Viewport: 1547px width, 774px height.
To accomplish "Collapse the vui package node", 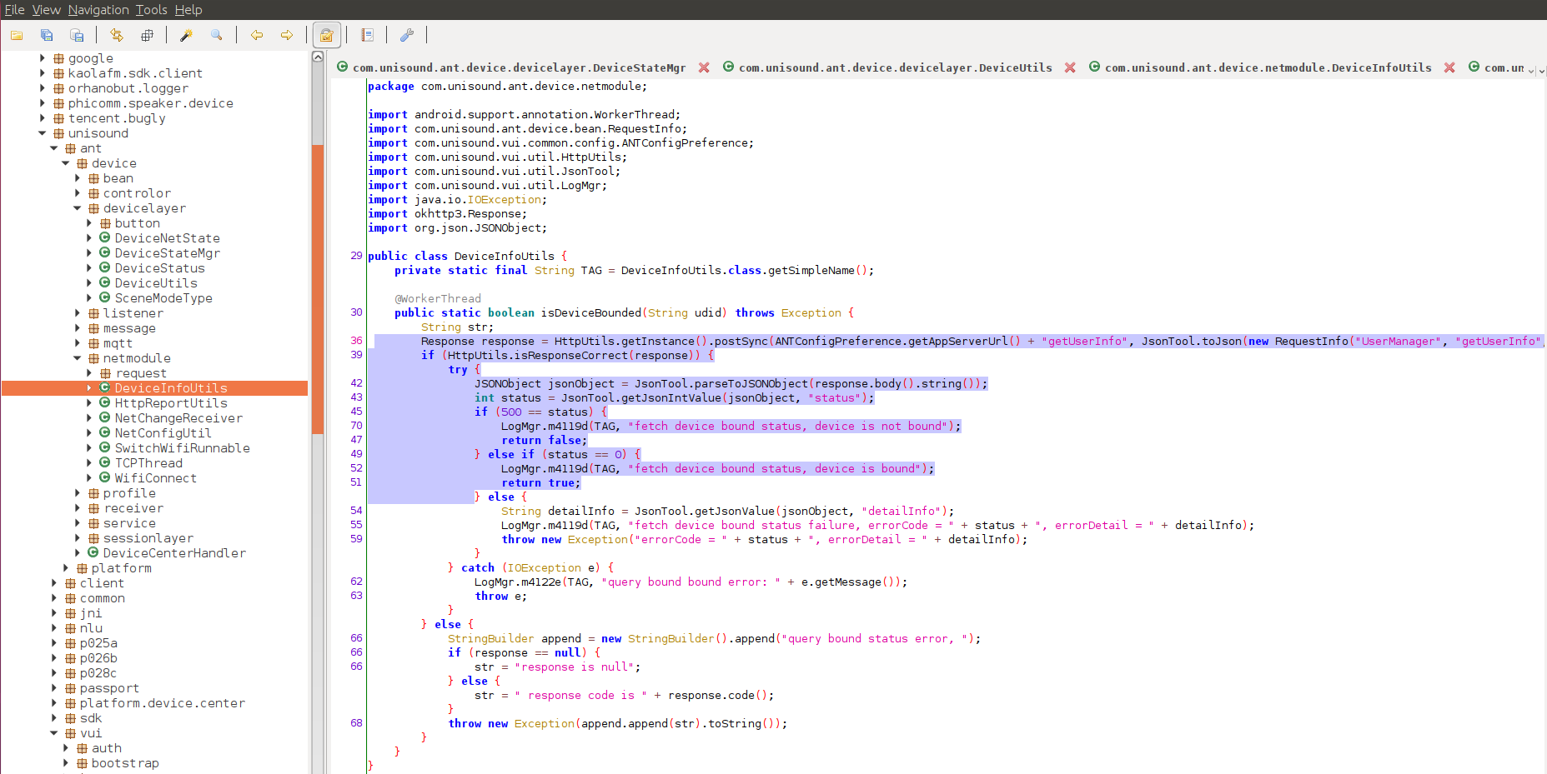I will (54, 733).
